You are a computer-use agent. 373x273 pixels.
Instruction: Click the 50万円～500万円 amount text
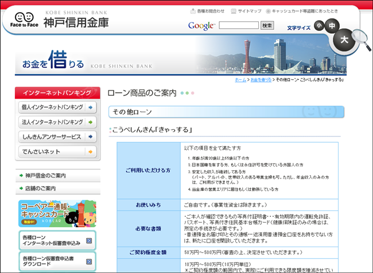pyautogui.click(x=203, y=252)
